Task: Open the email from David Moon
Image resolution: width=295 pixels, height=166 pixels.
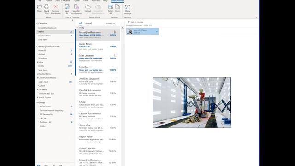Action: click(98, 47)
